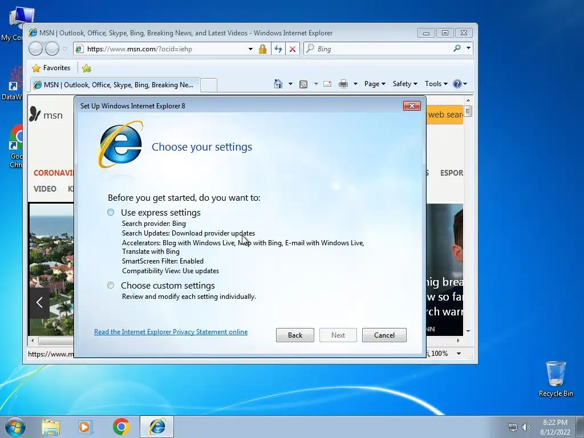Click the Refresh page icon
This screenshot has width=584, height=438.
click(x=278, y=49)
